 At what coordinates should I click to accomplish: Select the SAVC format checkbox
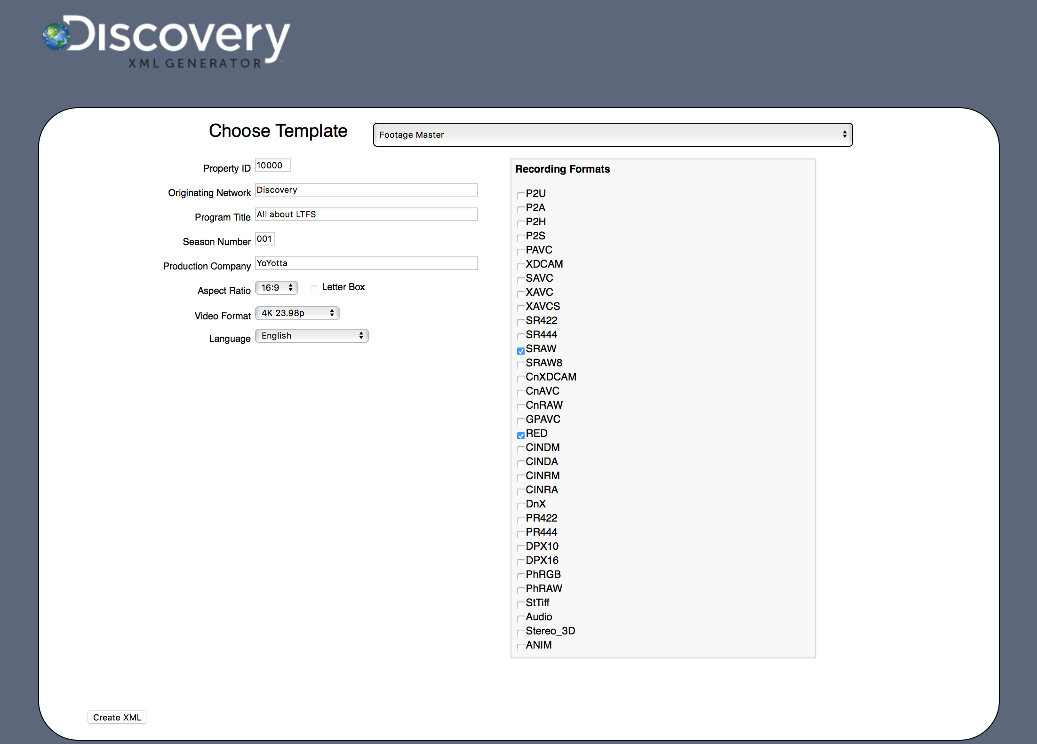[x=521, y=280]
